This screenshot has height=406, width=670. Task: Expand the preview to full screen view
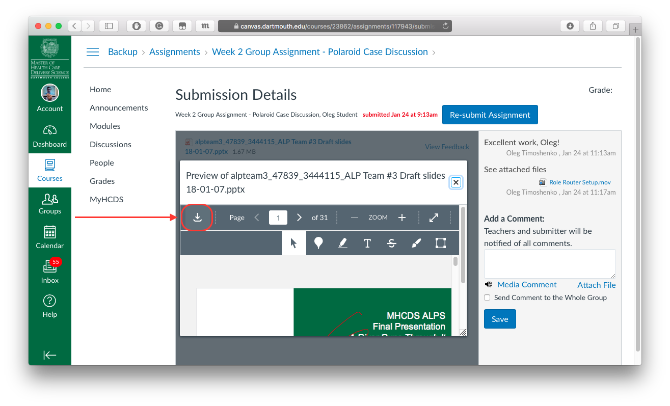(x=434, y=217)
